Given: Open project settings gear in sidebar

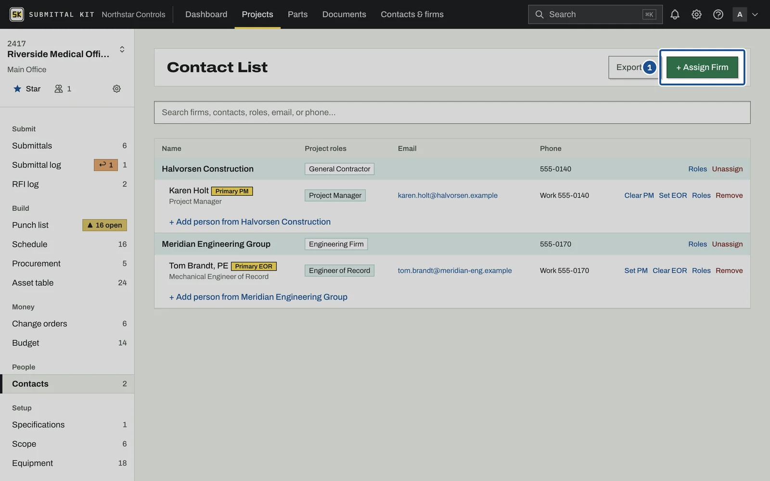Looking at the screenshot, I should coord(116,89).
